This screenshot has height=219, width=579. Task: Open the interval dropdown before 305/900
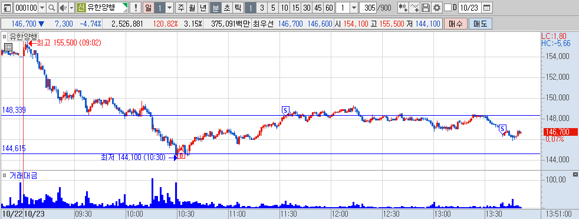click(x=354, y=8)
